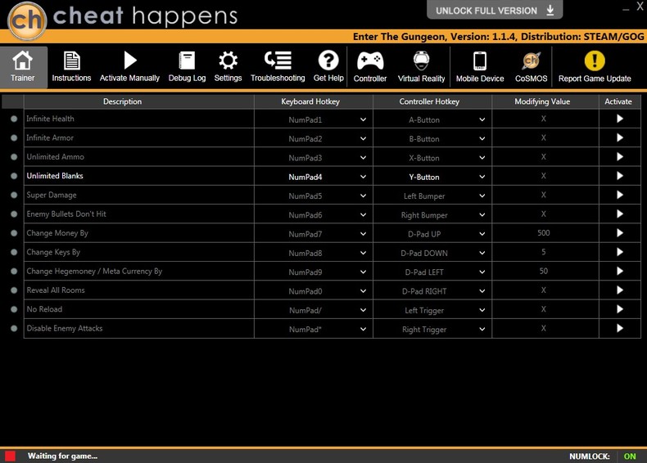This screenshot has width=647, height=463.
Task: Open Troubleshooting options
Action: pos(278,67)
